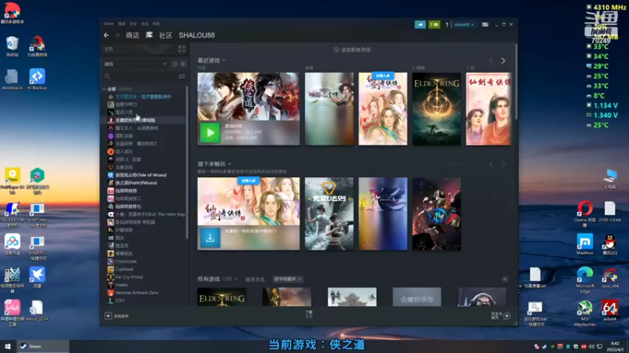Open the Microsoft Edge desktop icon
Image resolution: width=629 pixels, height=353 pixels.
tap(585, 280)
